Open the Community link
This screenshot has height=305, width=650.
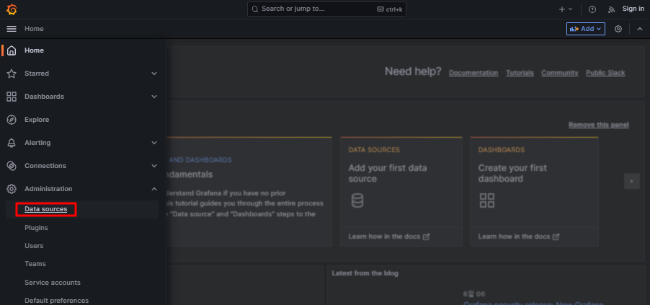[560, 73]
